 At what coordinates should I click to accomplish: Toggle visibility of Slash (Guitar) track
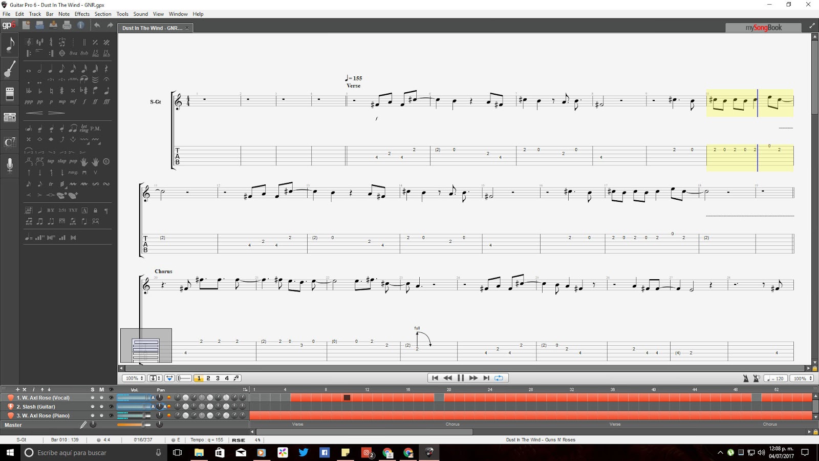point(111,407)
